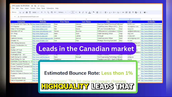This screenshot has height=97, width=172.
Task: Open the File menu
Action: (13, 8)
